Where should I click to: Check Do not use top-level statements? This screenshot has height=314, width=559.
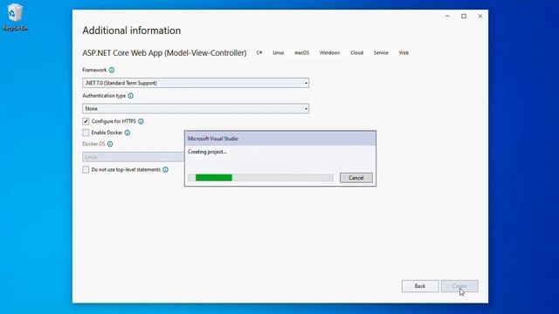point(86,170)
